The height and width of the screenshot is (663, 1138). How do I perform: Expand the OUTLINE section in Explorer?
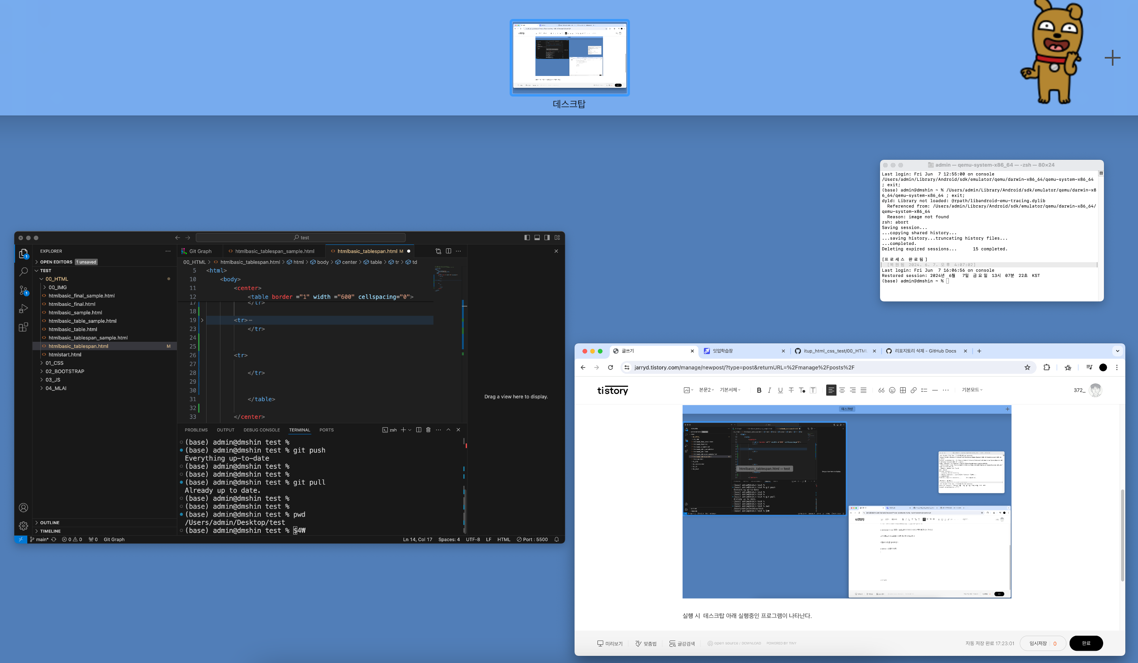pyautogui.click(x=50, y=523)
